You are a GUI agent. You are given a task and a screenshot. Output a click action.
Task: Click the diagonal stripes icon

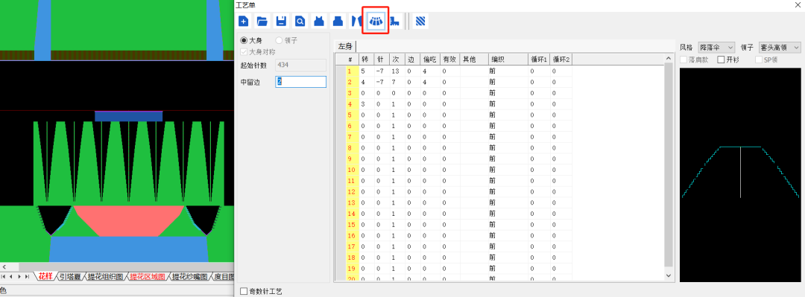(421, 21)
